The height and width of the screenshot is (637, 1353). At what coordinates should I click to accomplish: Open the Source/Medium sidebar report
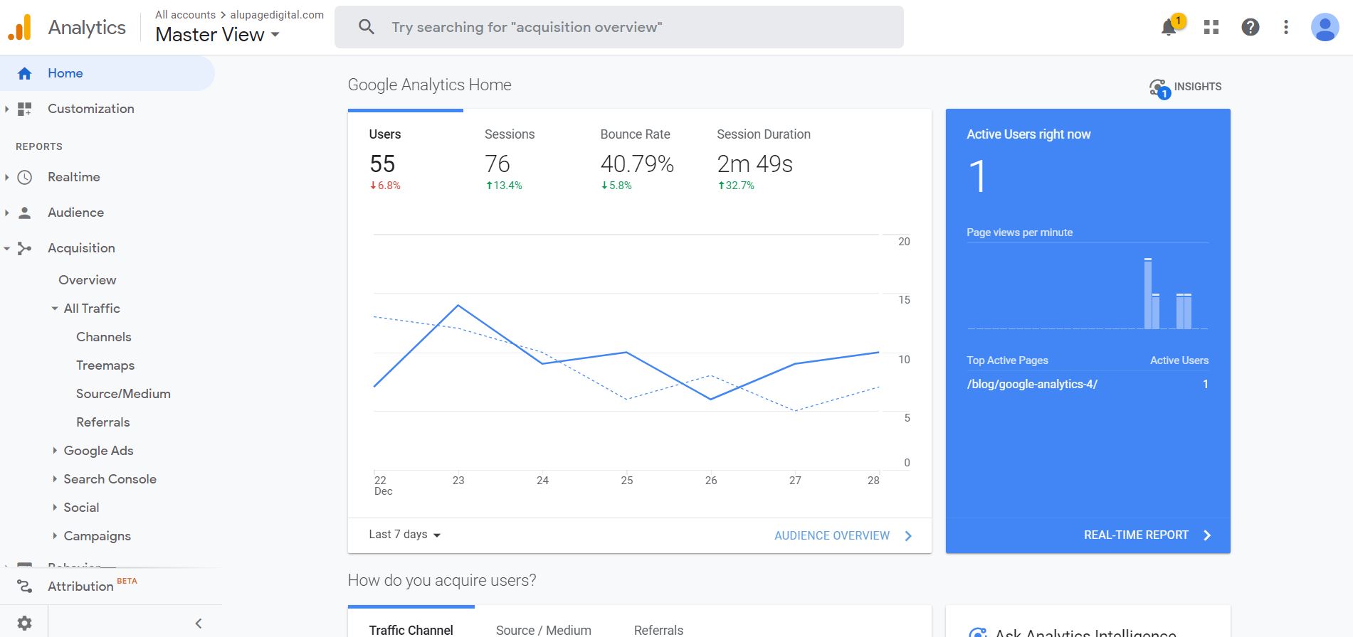(123, 394)
